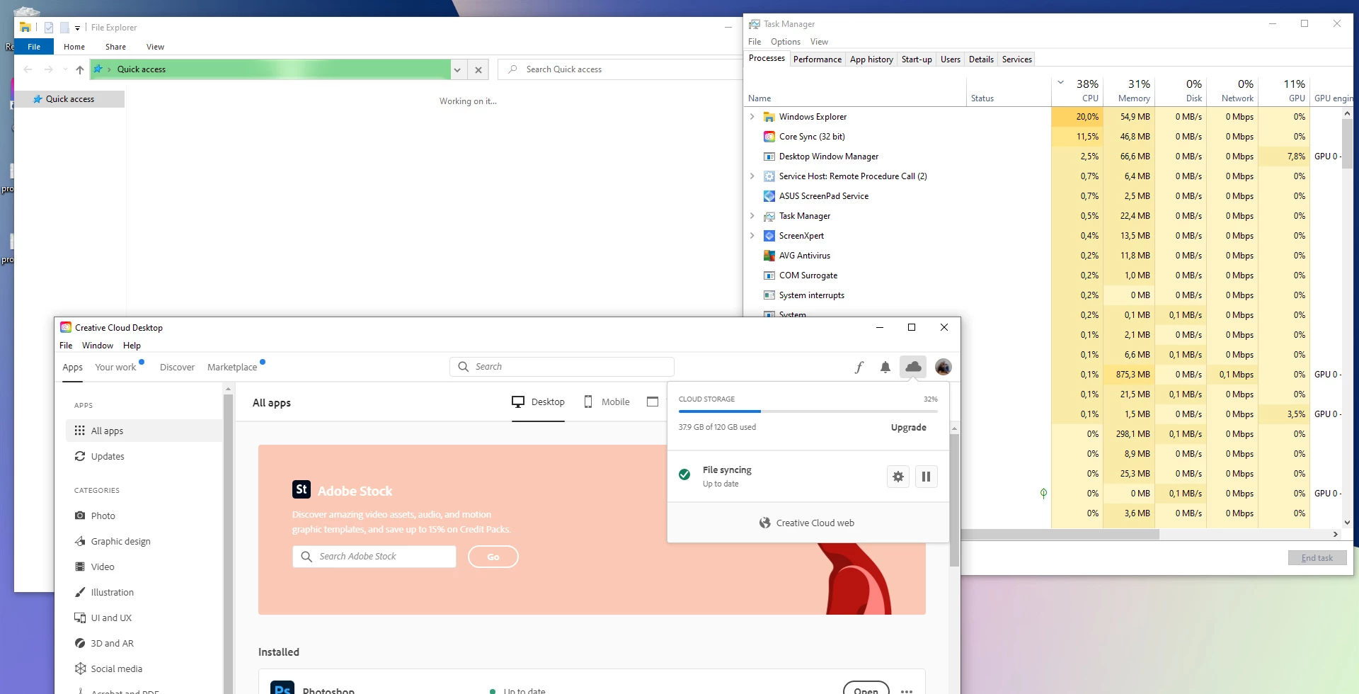Click AVG Antivirus process icon
Image resolution: width=1359 pixels, height=694 pixels.
tap(769, 256)
